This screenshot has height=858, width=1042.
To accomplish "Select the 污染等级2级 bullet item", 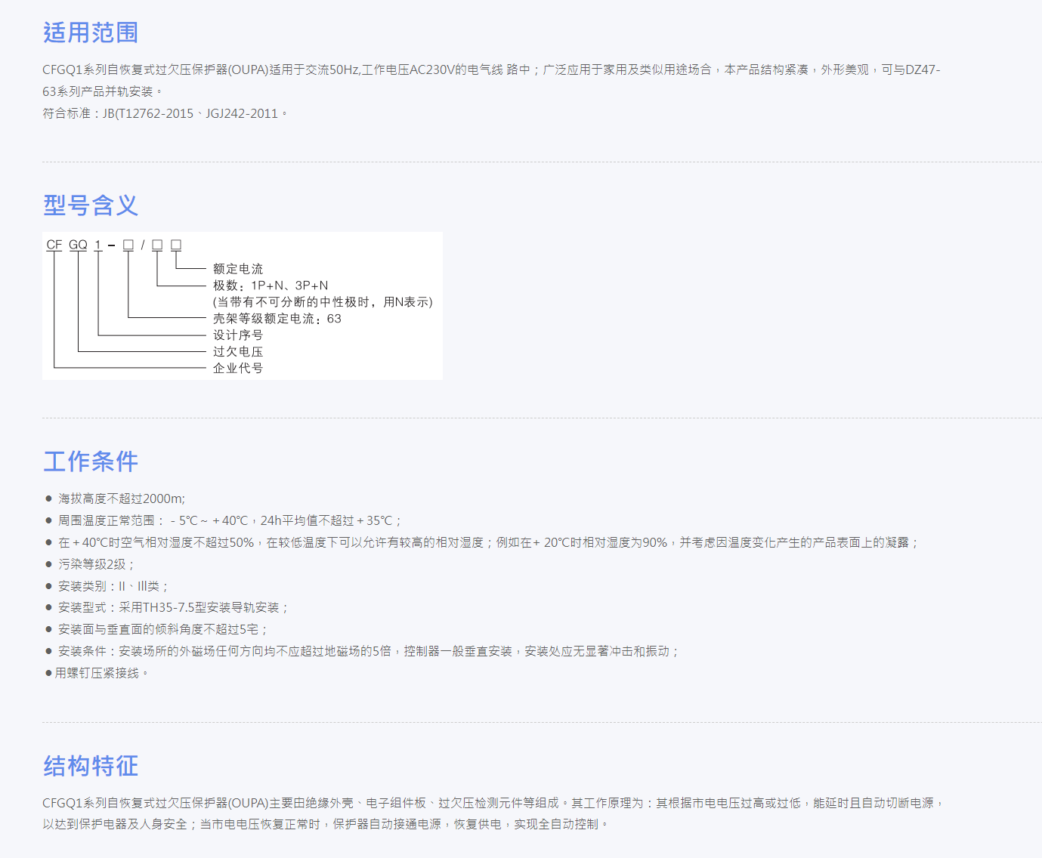I will (94, 563).
